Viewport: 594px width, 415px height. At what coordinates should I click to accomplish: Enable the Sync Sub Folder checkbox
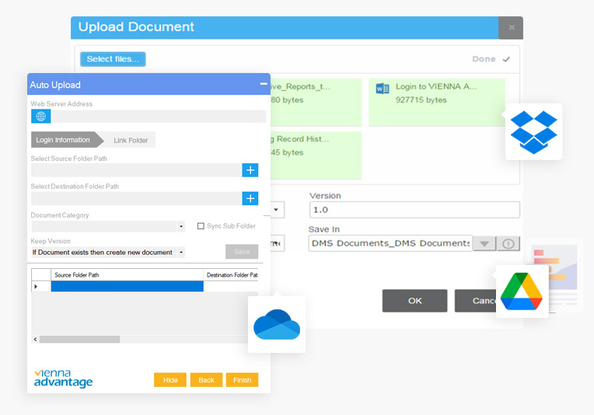(201, 226)
